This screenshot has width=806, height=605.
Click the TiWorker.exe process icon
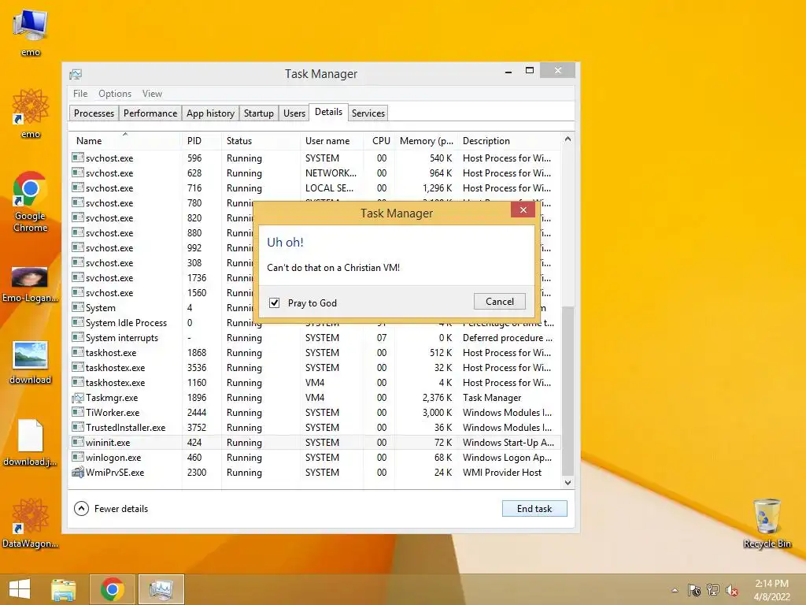pyautogui.click(x=78, y=413)
